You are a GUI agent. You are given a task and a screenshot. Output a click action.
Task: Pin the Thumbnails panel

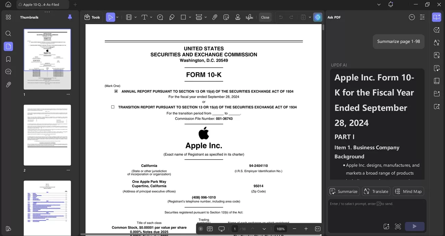[70, 17]
